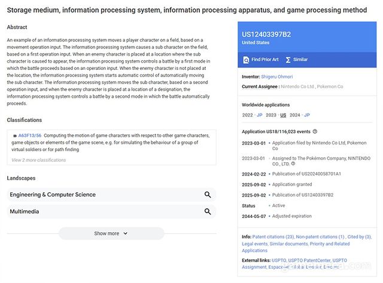Click the Landscapes heading
The height and width of the screenshot is (283, 383).
click(21, 178)
